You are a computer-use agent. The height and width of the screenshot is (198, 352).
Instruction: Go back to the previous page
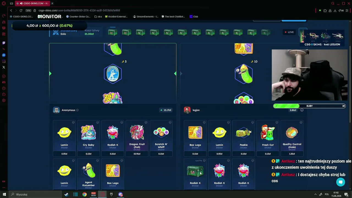(x=11, y=10)
